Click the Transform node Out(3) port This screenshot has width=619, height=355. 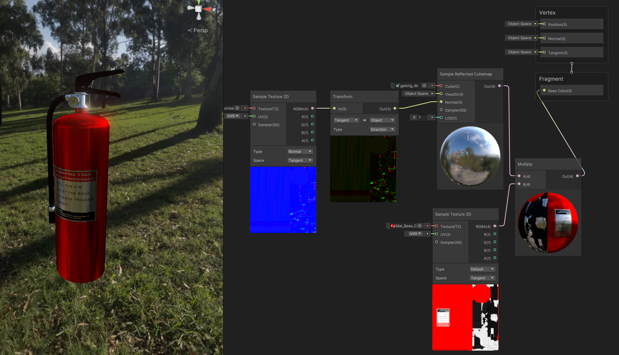(395, 108)
